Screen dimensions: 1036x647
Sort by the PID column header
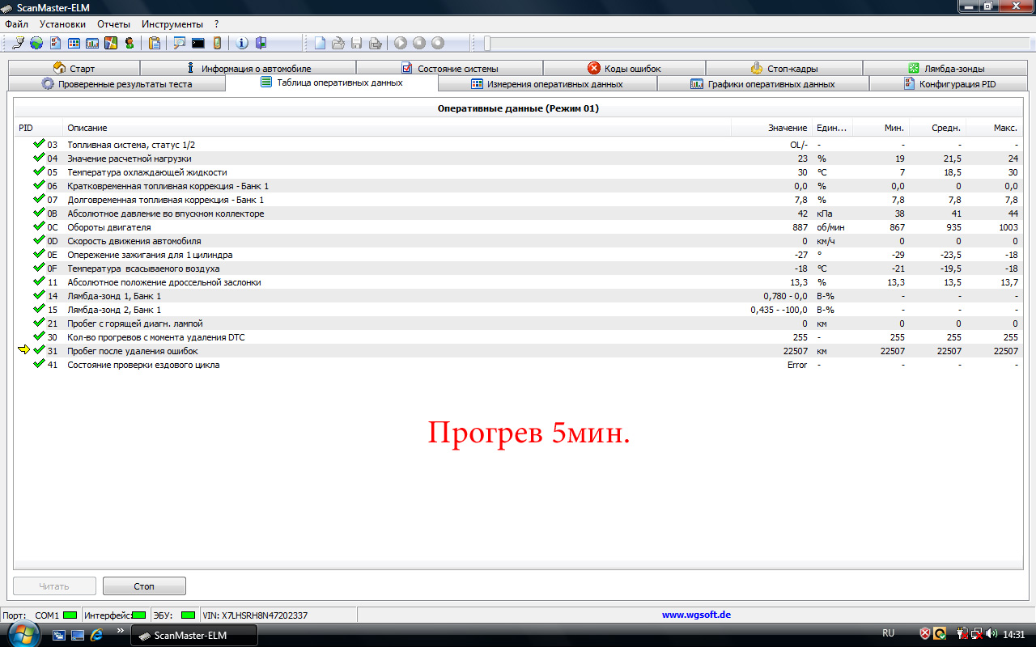pyautogui.click(x=38, y=128)
